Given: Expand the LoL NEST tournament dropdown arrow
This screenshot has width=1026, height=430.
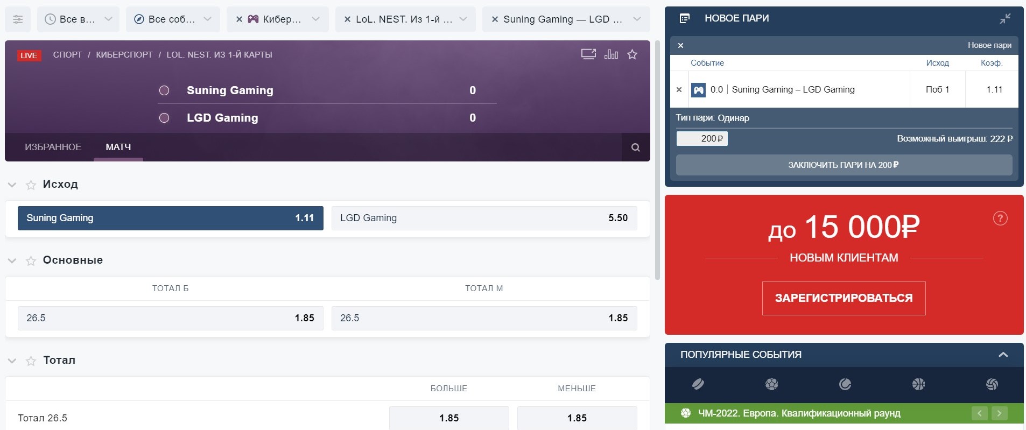Looking at the screenshot, I should pos(463,19).
